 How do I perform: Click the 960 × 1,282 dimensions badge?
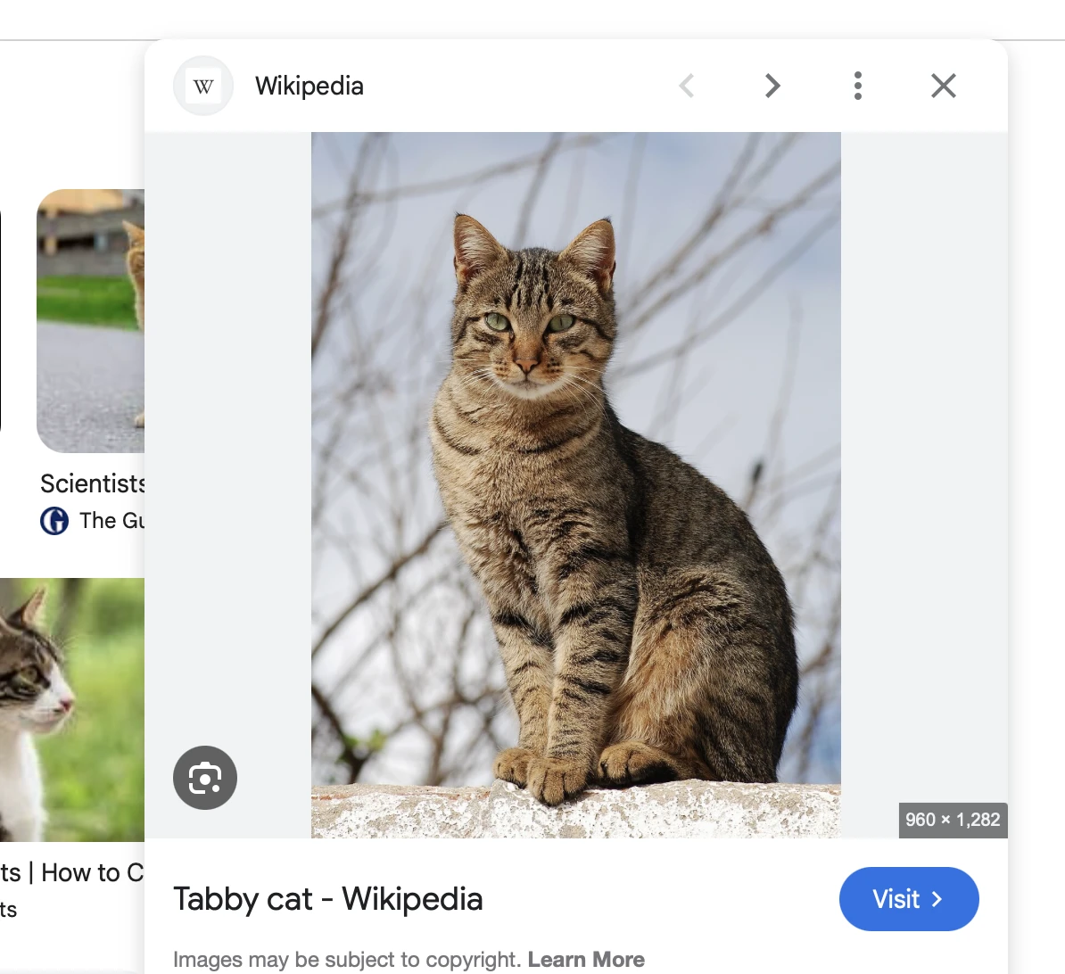pos(953,820)
